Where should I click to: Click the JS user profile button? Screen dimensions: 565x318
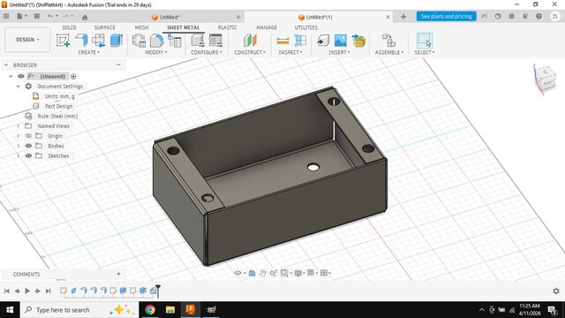[555, 17]
